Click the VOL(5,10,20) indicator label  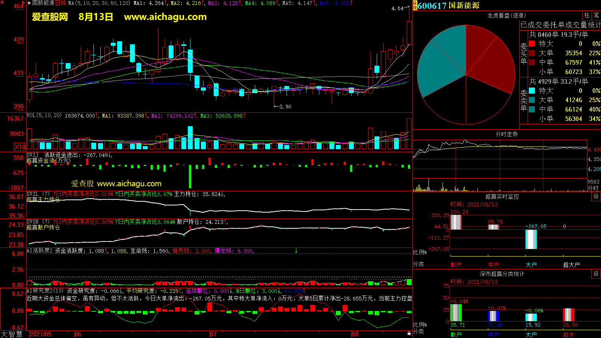[x=44, y=116]
